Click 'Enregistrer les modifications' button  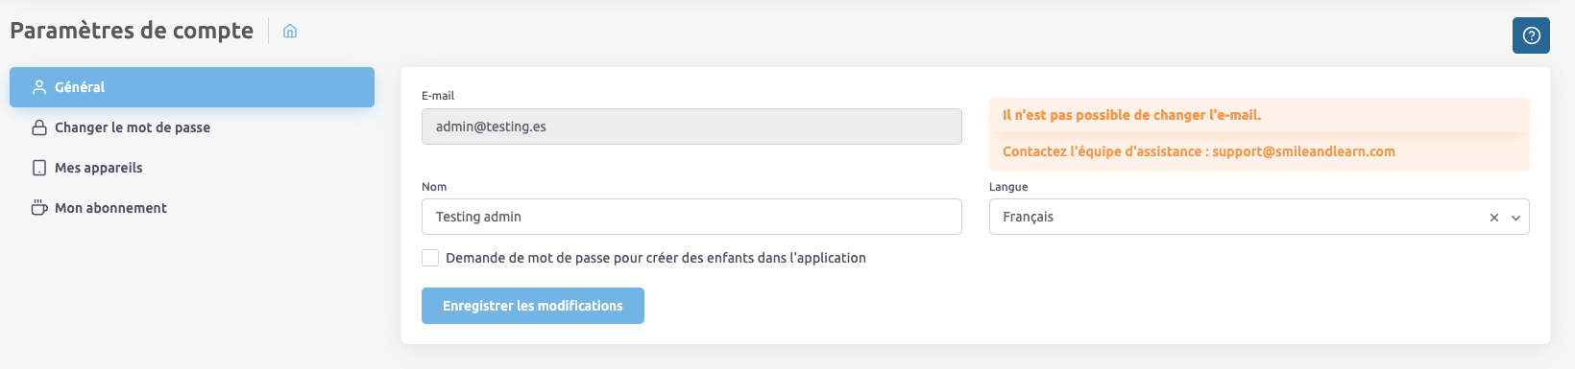coord(533,306)
